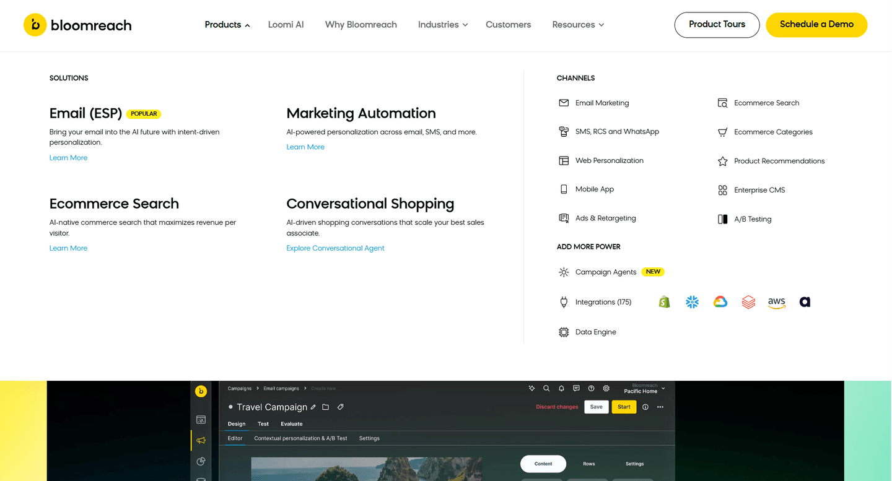Image resolution: width=892 pixels, height=481 pixels.
Task: Click Learn More under Email (ESP)
Action: pyautogui.click(x=68, y=158)
